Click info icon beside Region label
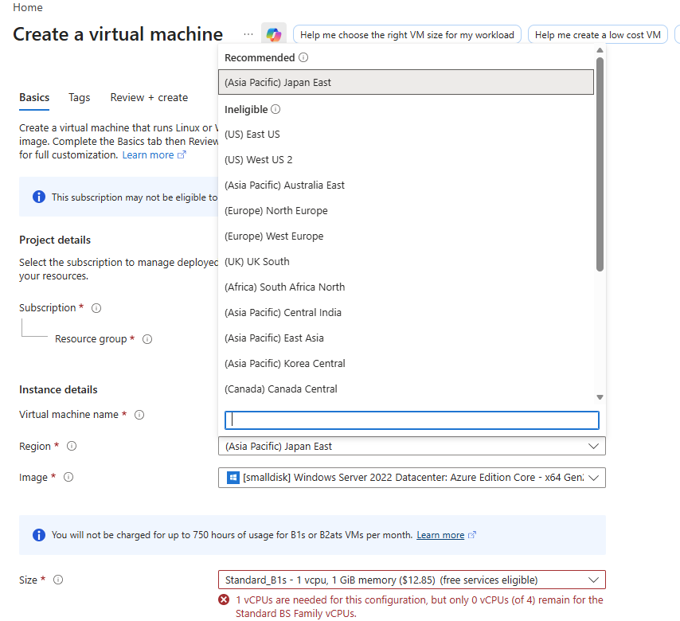 click(72, 446)
